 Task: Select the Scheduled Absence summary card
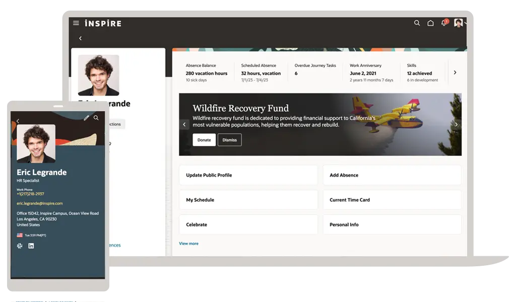point(261,72)
